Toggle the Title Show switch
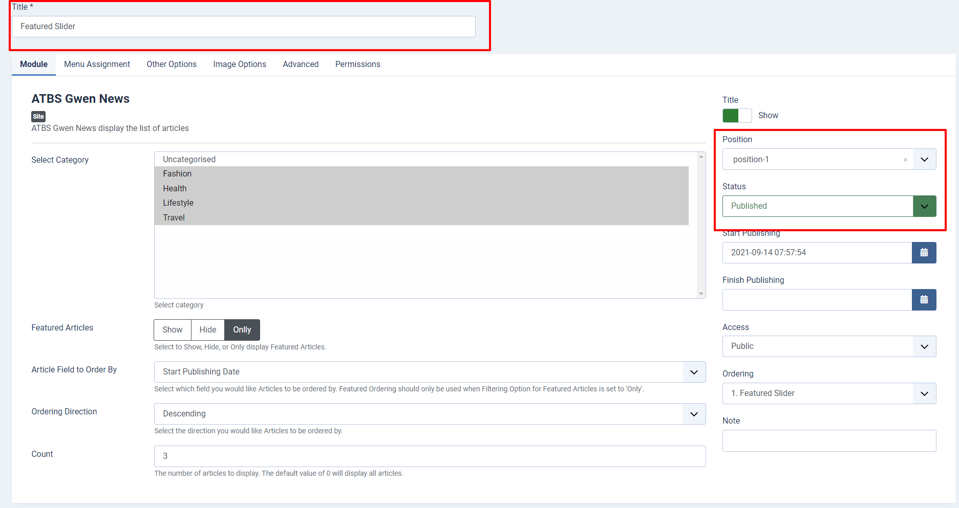The image size is (959, 508). (x=737, y=116)
